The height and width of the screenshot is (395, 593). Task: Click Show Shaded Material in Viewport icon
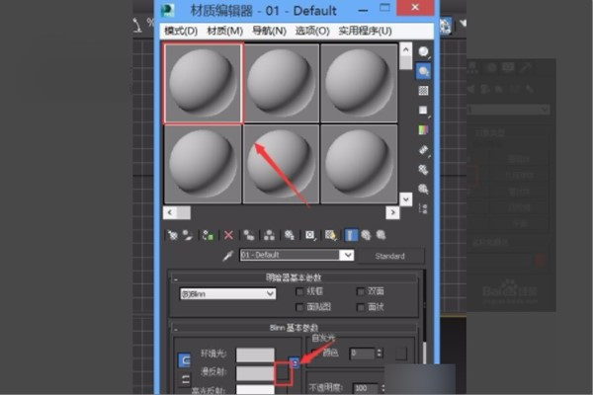click(330, 235)
